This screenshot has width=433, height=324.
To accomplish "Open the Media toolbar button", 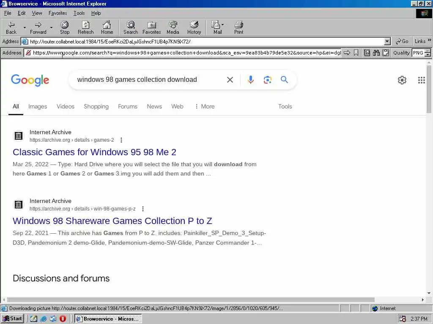I will pos(173,28).
